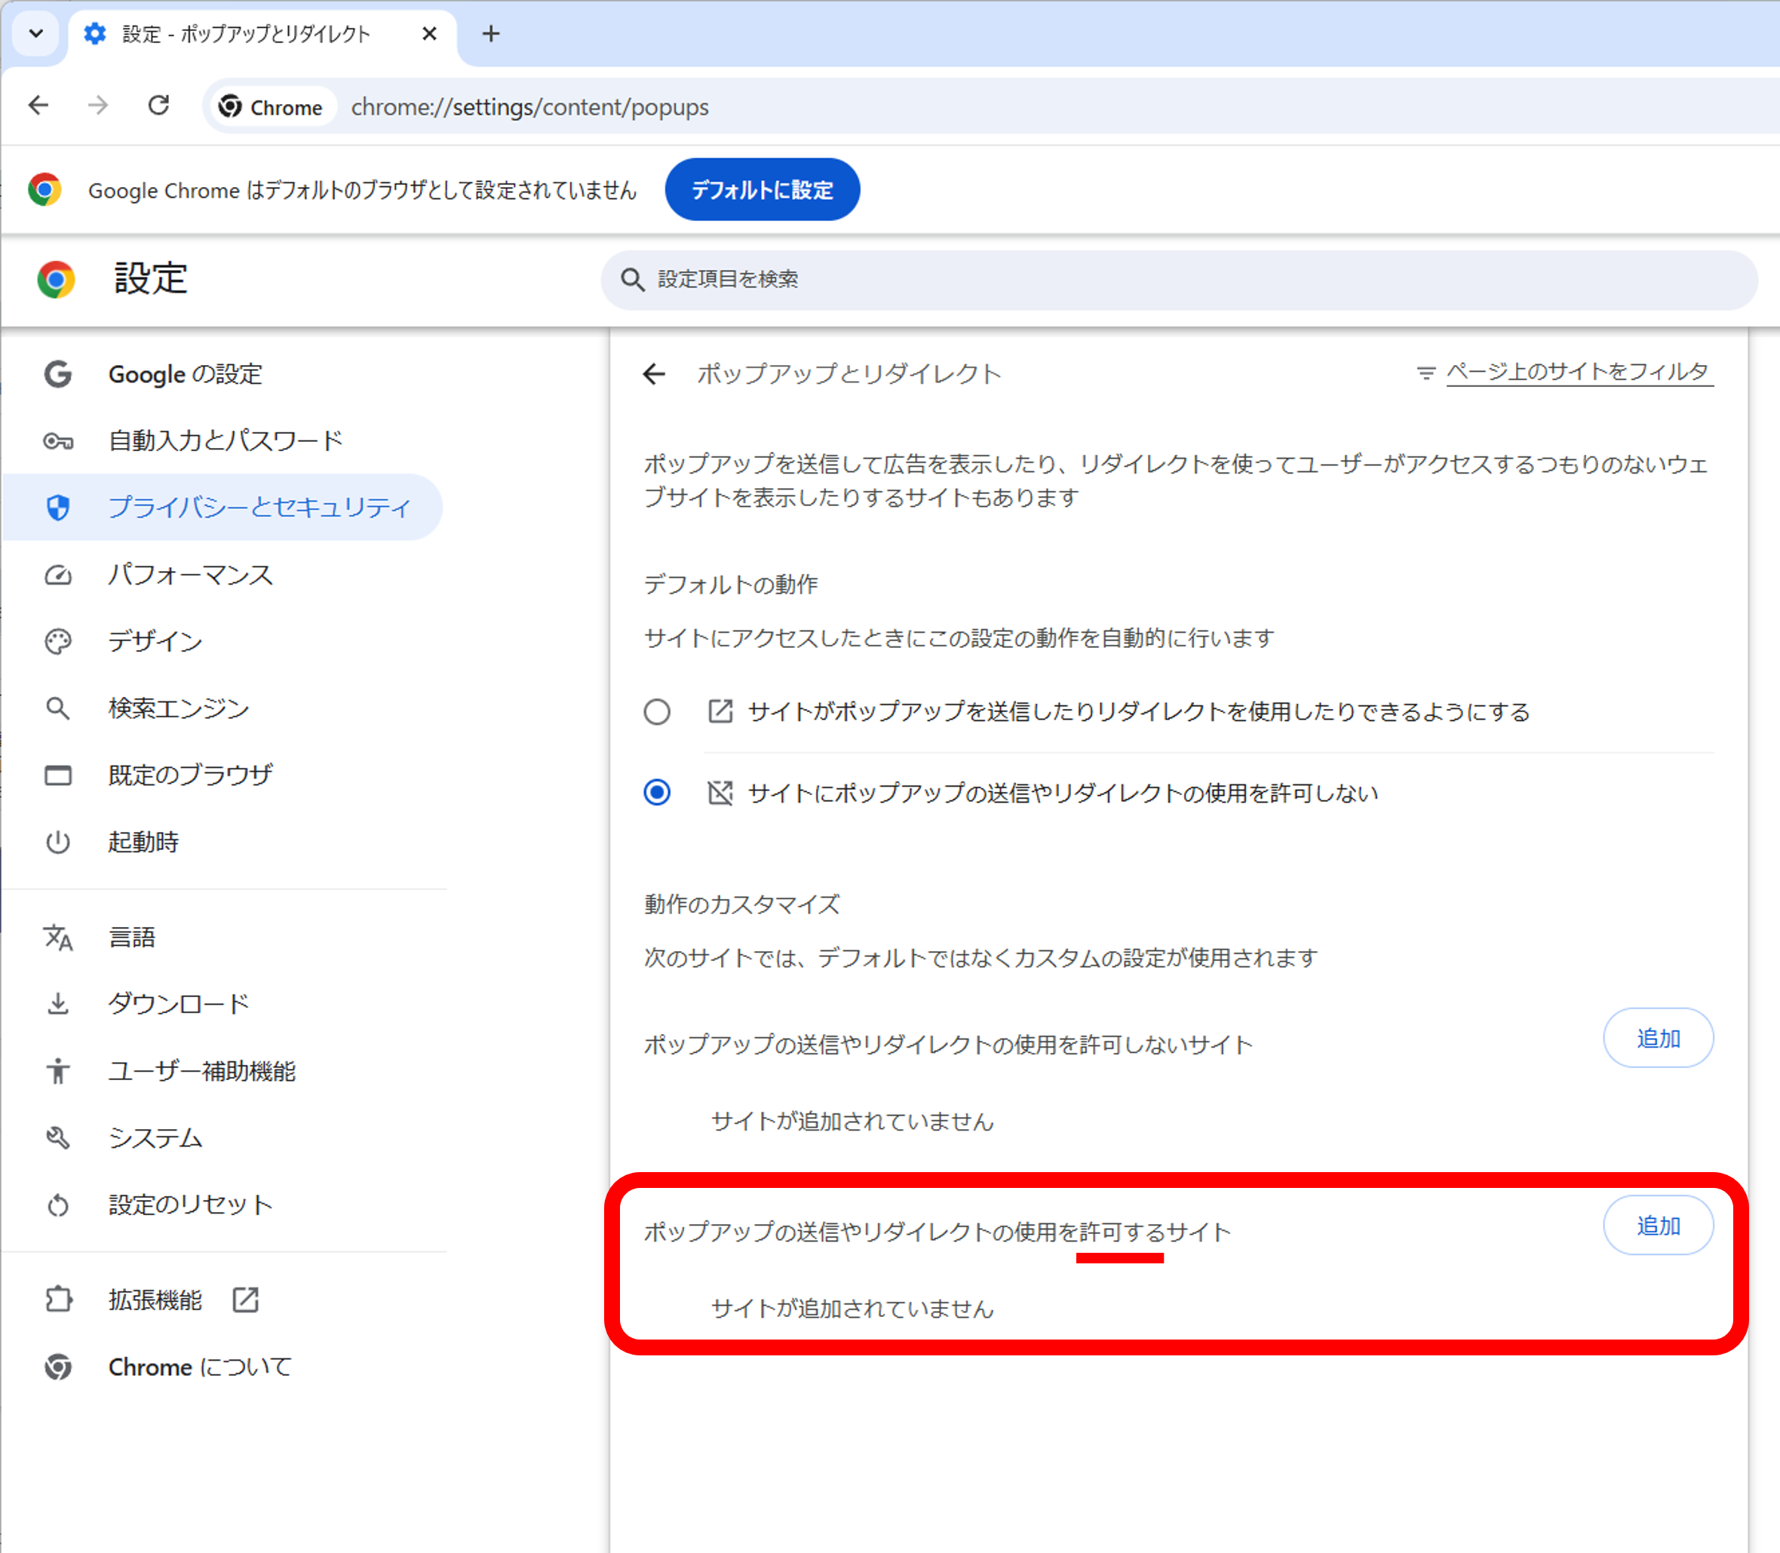The width and height of the screenshot is (1780, 1553).
Task: Click the ダウンロード download icon in sidebar
Action: (x=57, y=1004)
